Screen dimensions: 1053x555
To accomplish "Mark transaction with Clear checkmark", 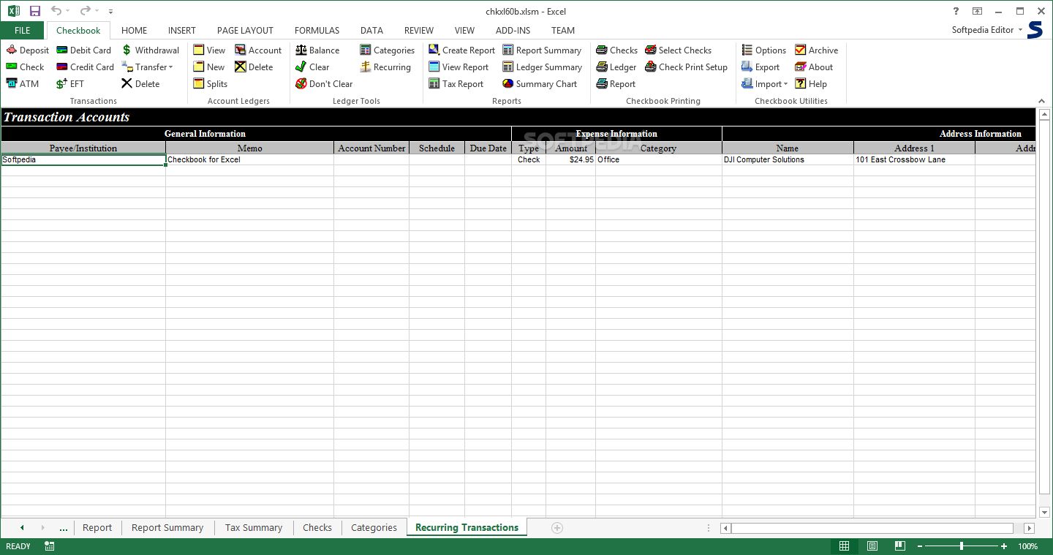I will coord(312,67).
